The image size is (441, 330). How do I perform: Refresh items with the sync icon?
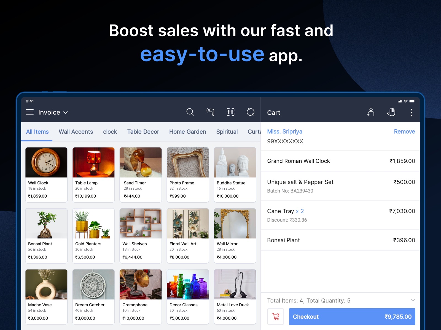coord(251,112)
